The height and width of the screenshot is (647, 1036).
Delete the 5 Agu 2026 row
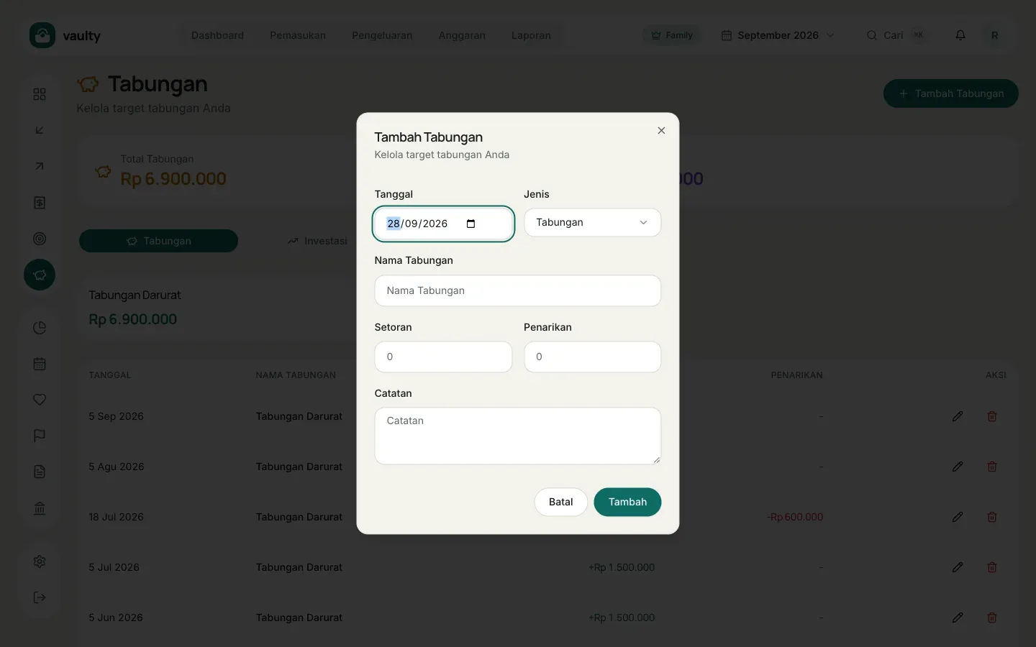coord(992,467)
